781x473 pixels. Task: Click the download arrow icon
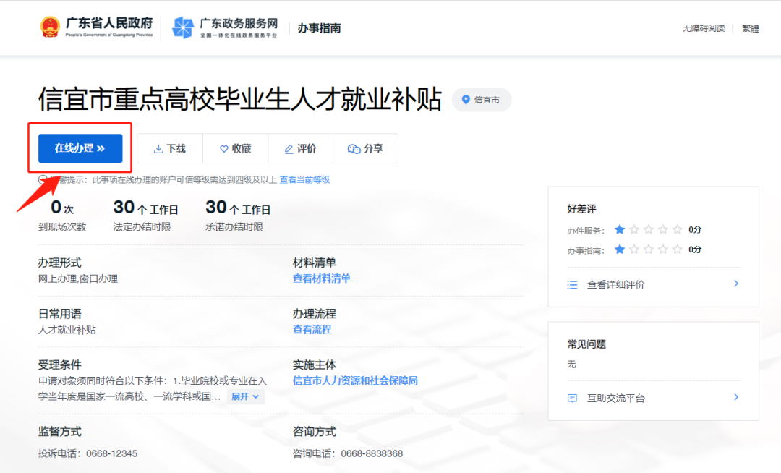point(158,149)
